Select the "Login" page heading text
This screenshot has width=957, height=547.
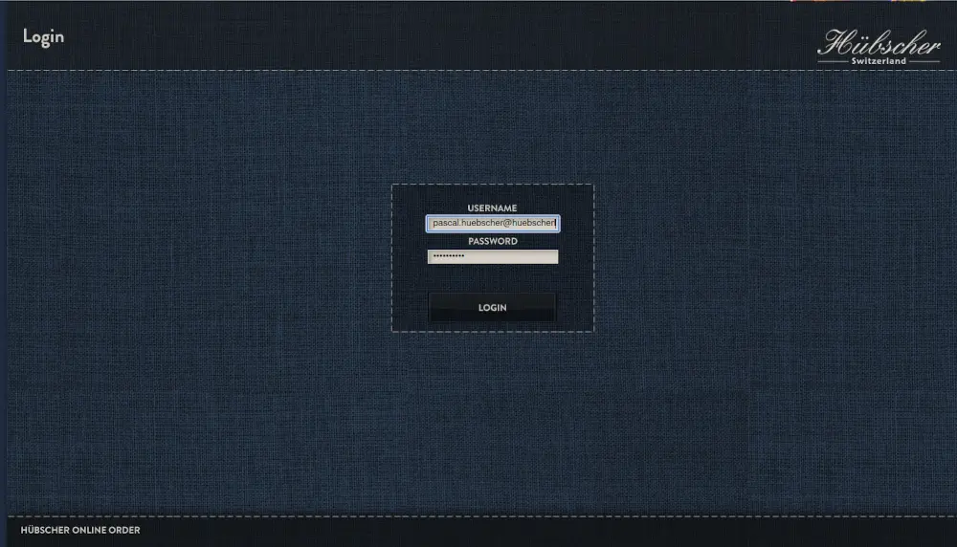43,36
